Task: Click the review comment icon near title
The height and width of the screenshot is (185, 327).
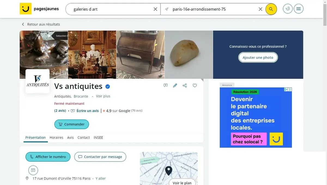Action: tap(165, 85)
